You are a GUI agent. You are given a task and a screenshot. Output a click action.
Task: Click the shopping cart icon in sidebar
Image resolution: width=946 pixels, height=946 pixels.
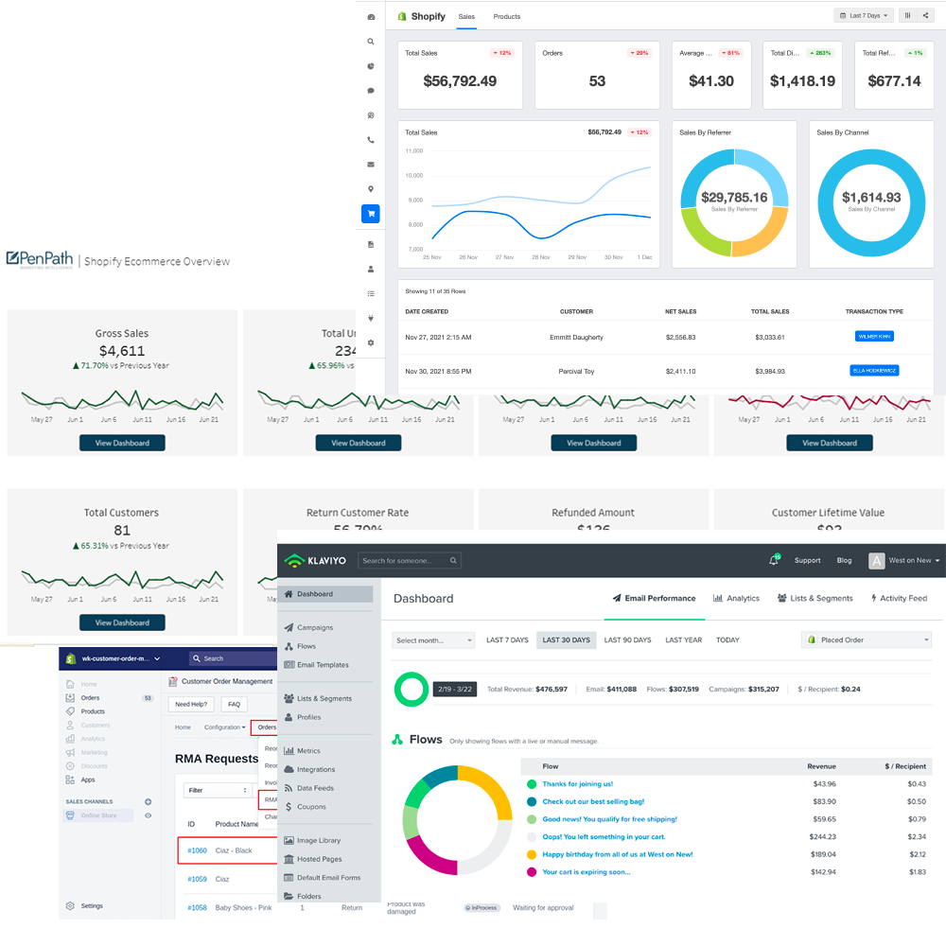pos(371,214)
